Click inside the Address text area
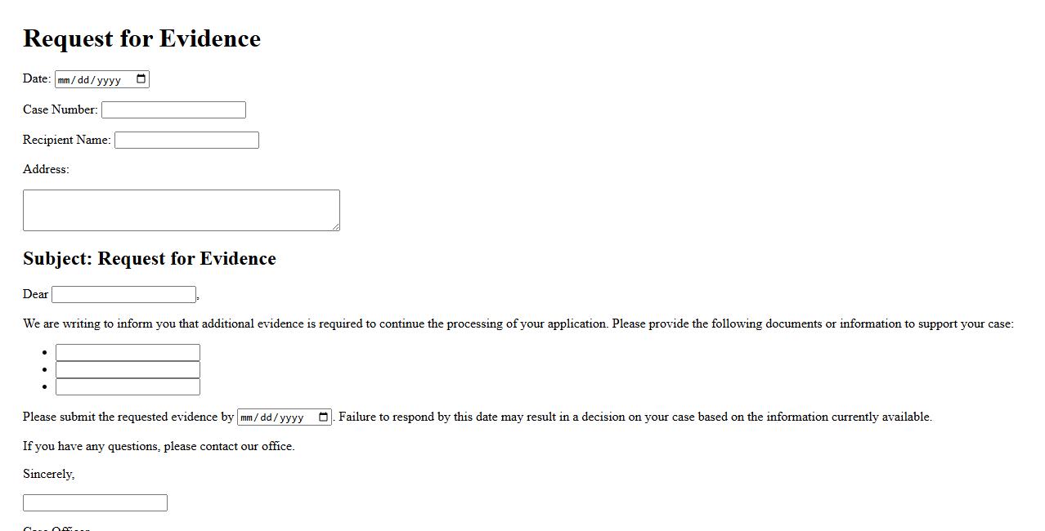 [181, 210]
